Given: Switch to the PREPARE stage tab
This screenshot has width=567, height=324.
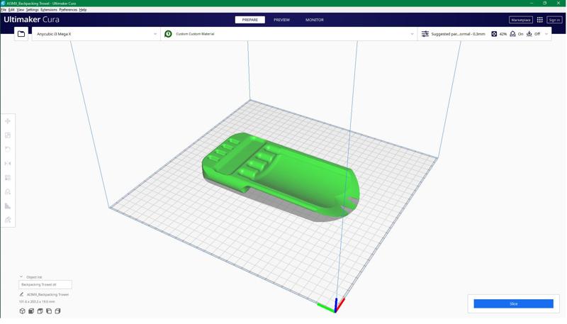Looking at the screenshot, I should coord(250,20).
